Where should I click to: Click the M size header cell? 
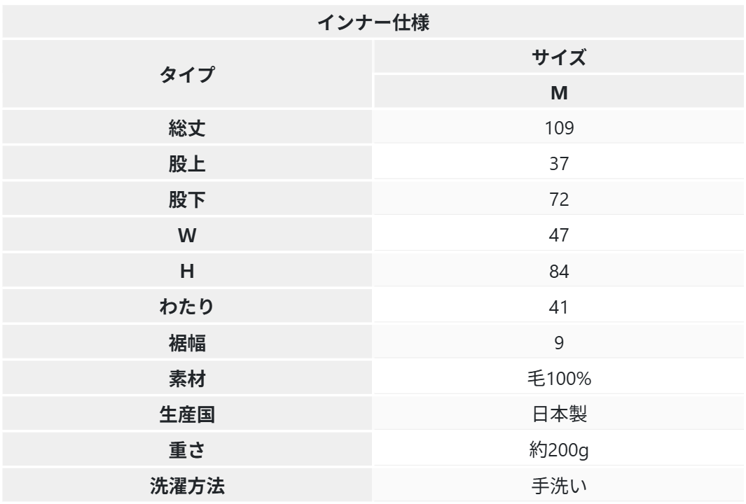tap(558, 92)
